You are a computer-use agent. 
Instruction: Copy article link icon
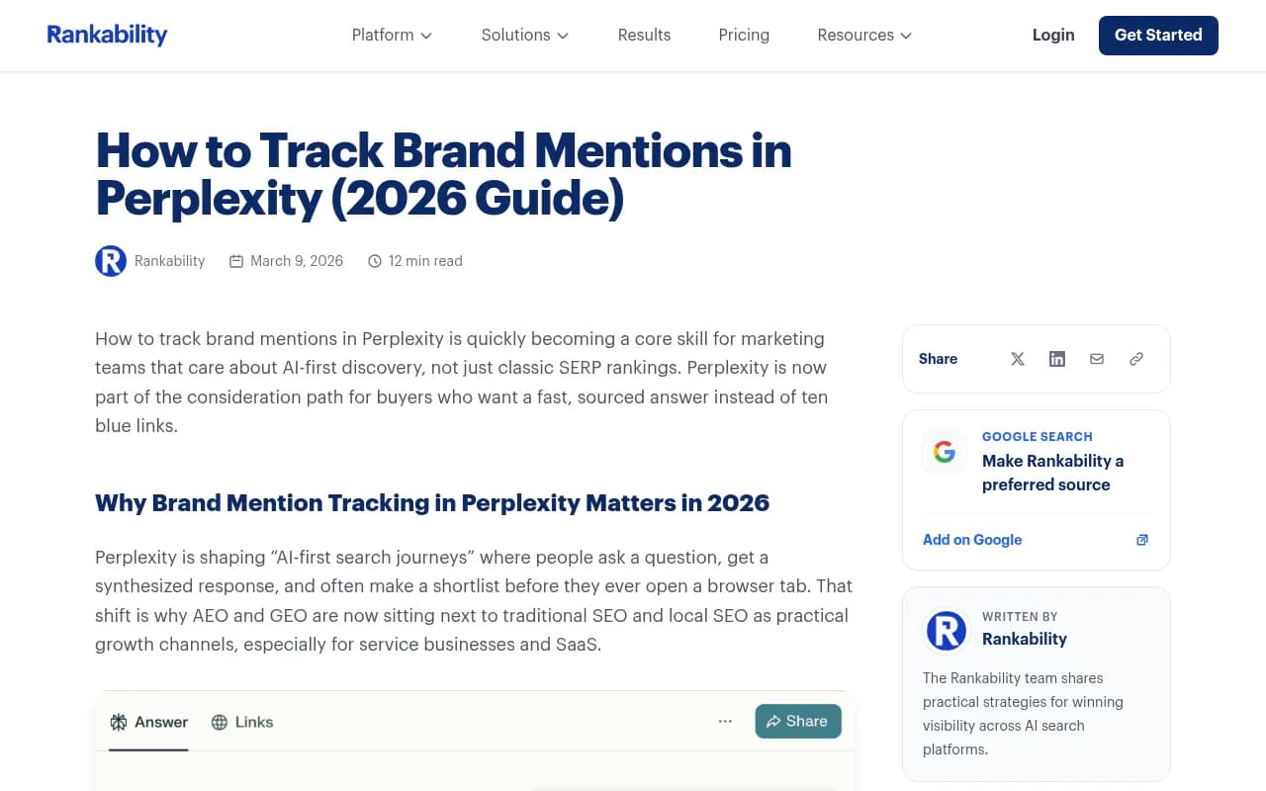pos(1136,359)
